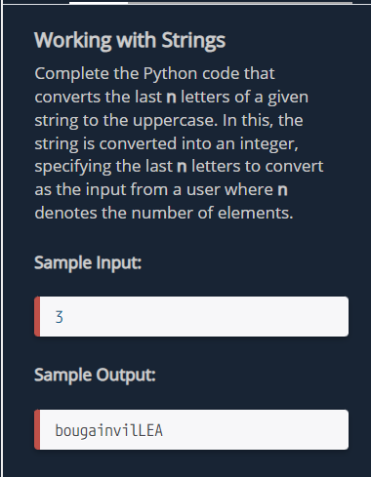Screen dimensions: 371x477
Task: Click the Sample Input: label
Action: tap(88, 262)
